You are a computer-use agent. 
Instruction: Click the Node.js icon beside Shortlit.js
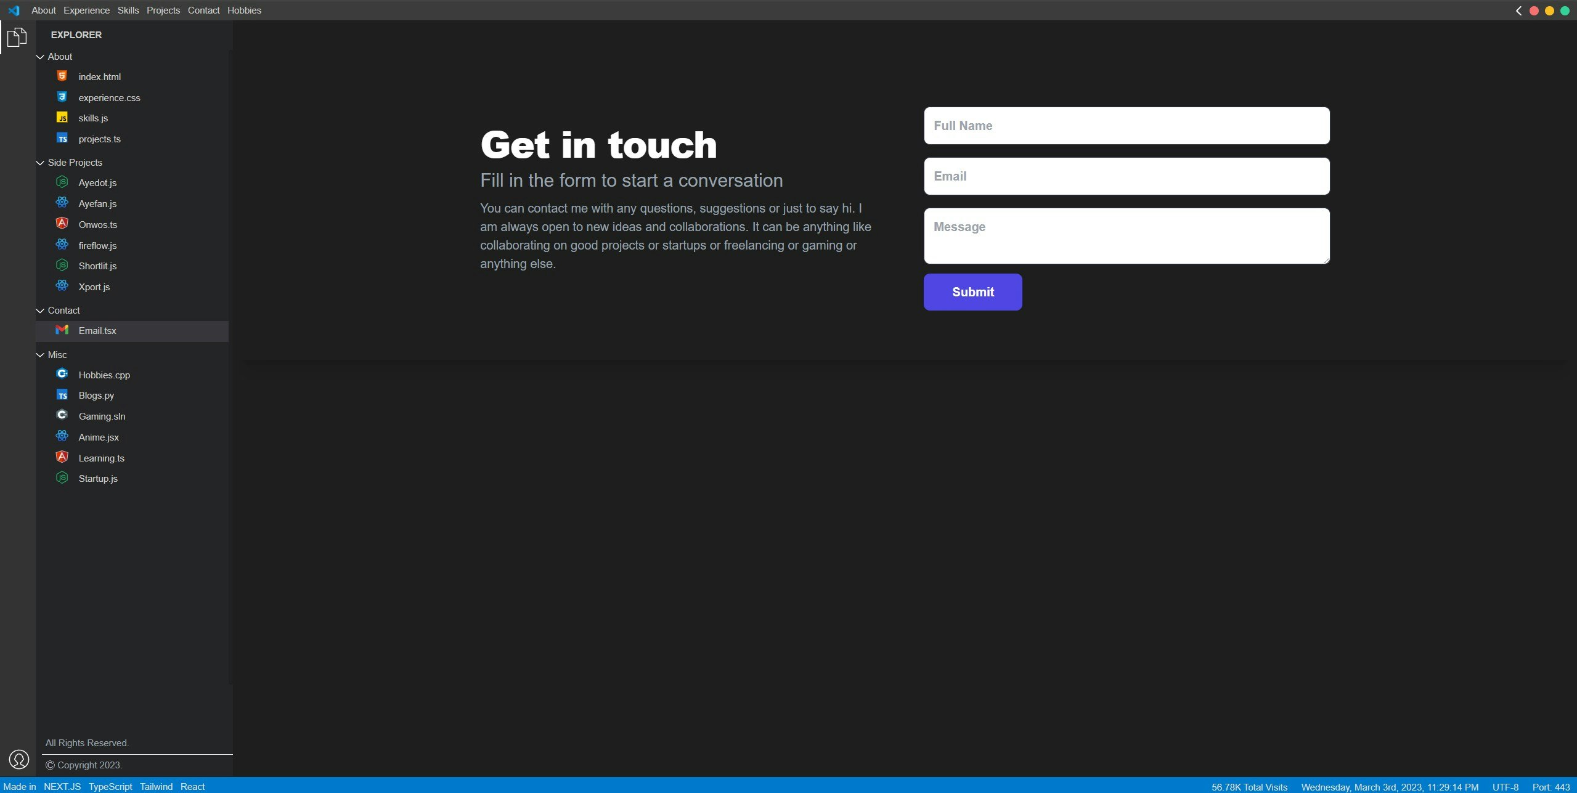tap(62, 265)
